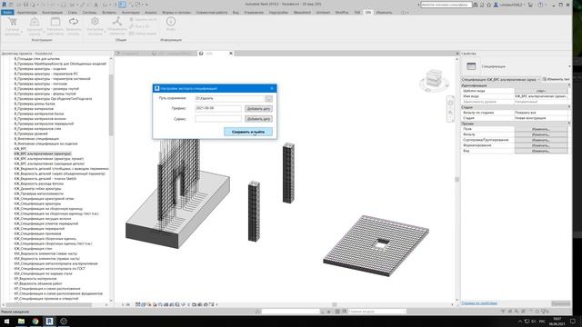Click Добавить дату next to Суффикс
This screenshot has height=327, width=582.
258,119
